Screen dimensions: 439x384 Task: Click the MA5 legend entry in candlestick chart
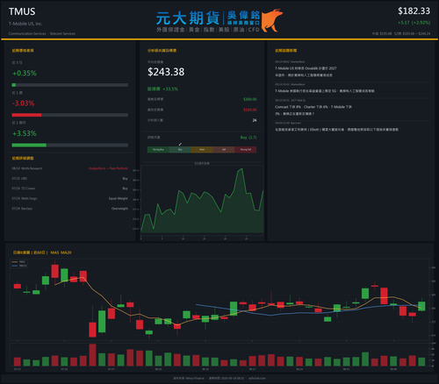click(18, 262)
